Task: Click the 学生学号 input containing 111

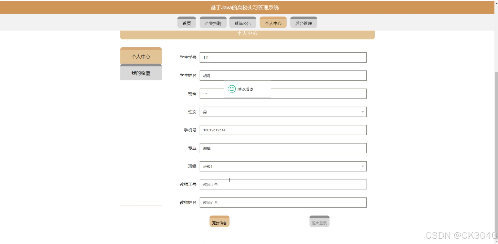Action: 283,57
